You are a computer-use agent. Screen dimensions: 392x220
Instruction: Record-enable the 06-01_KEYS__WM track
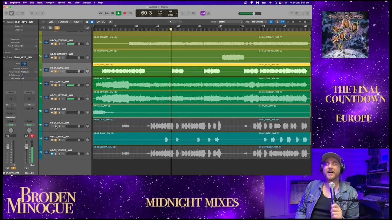tap(59, 71)
